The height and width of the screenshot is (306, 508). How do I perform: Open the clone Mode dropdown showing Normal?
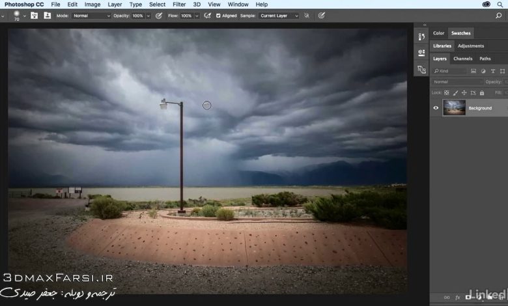coord(91,16)
